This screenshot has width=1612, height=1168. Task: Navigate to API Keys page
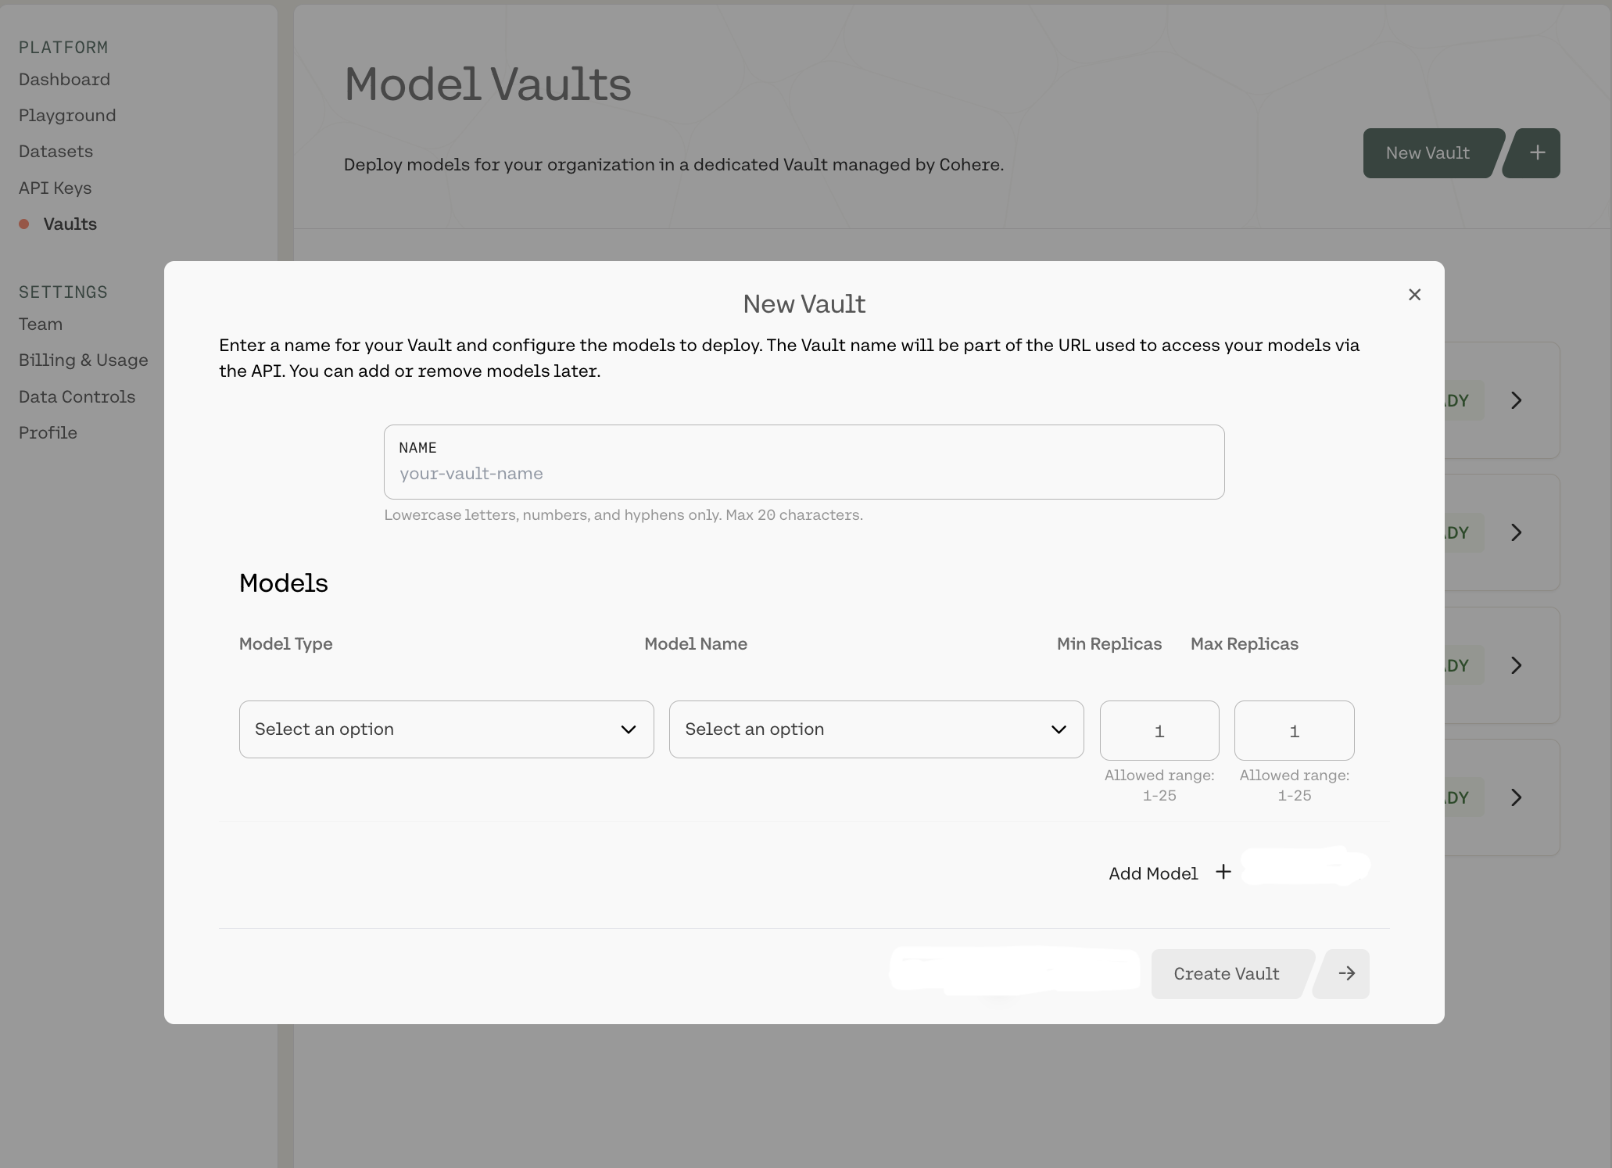55,188
